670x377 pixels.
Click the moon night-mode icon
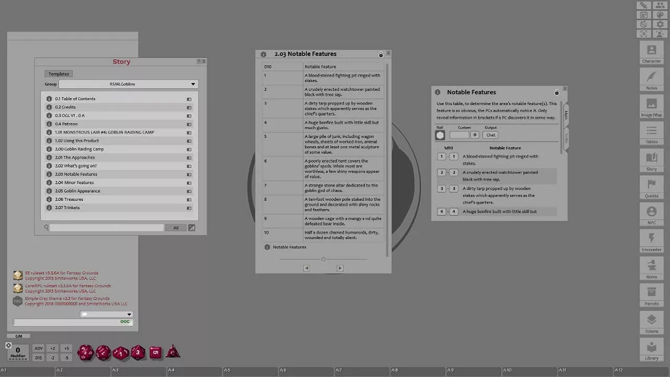click(x=644, y=24)
